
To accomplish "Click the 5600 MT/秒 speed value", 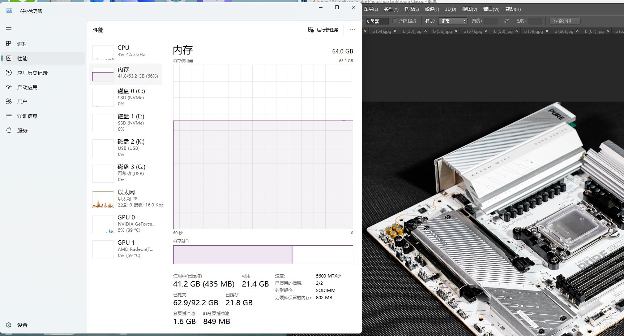I will (328, 276).
